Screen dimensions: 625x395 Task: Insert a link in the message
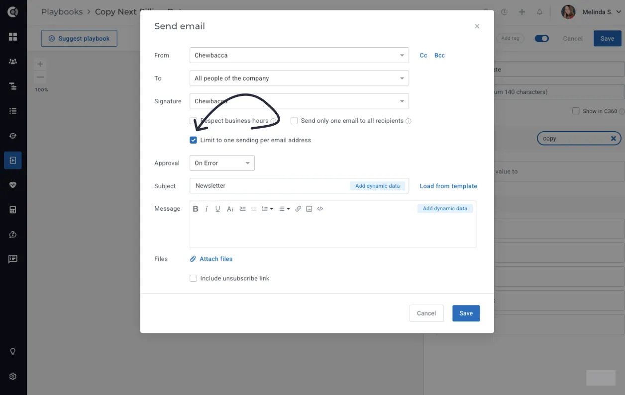pos(298,209)
